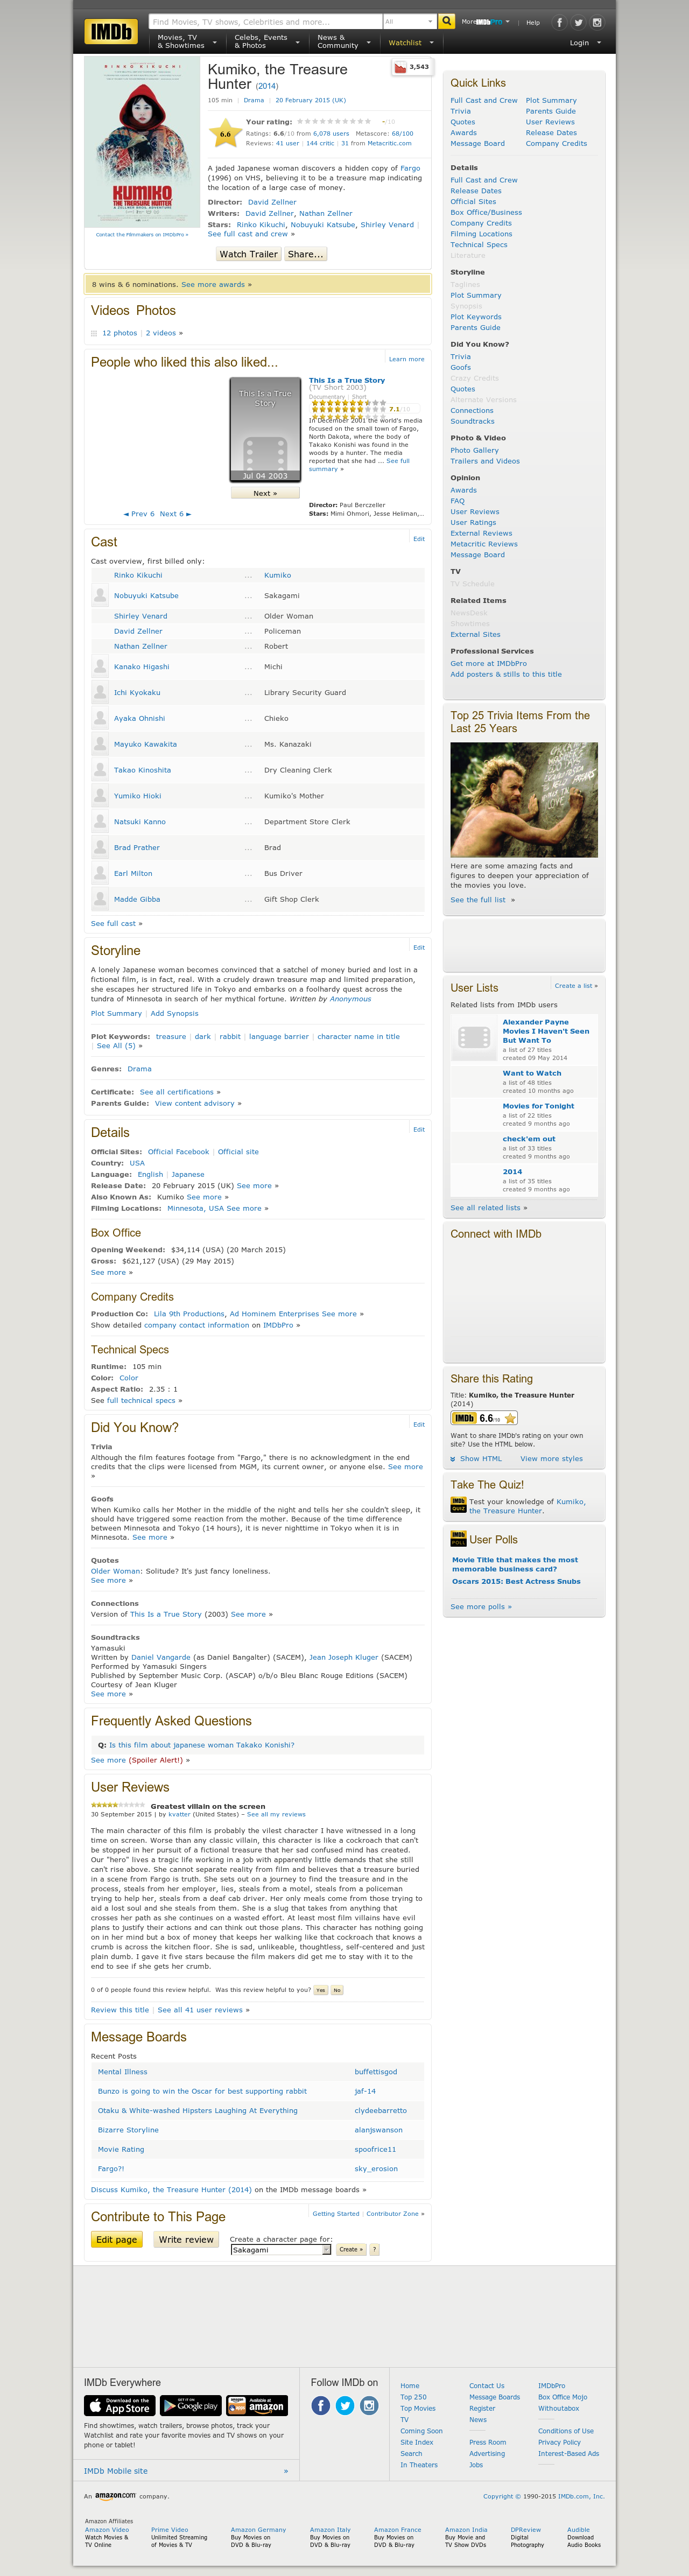
Task: Click the avatar placeholder next to Nobuyuki Katsube
Action: [100, 595]
